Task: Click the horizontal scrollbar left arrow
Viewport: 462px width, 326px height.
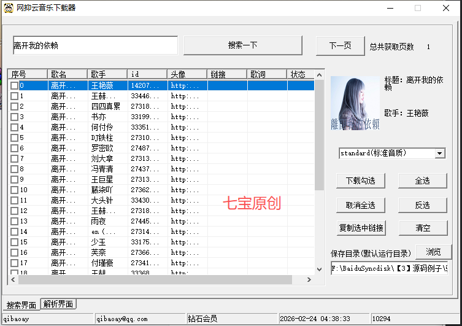Action: tap(13, 279)
